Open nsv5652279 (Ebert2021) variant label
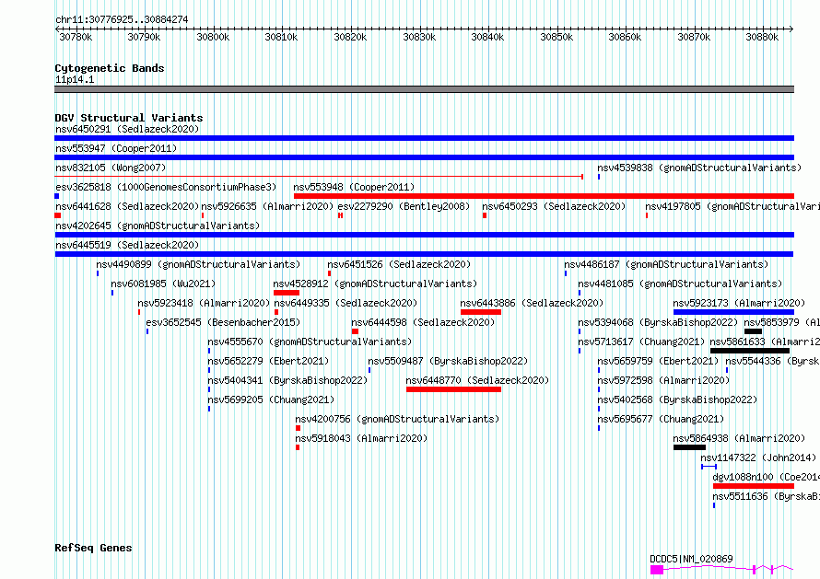Viewport: 820px width, 579px height. point(268,361)
